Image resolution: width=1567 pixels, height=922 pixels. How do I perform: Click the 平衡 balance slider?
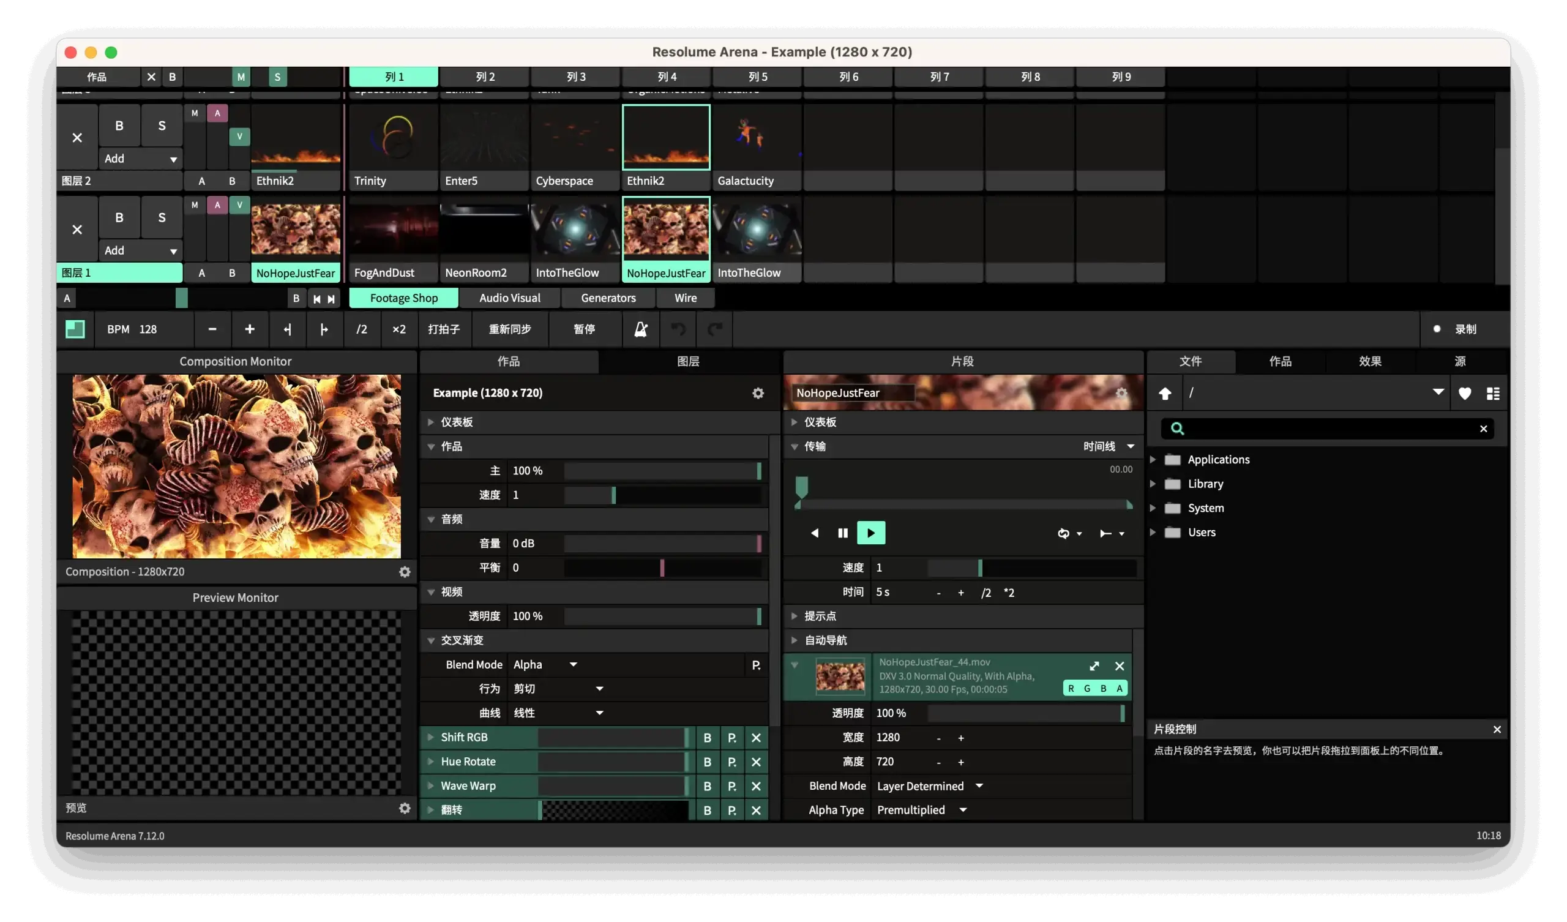[662, 568]
